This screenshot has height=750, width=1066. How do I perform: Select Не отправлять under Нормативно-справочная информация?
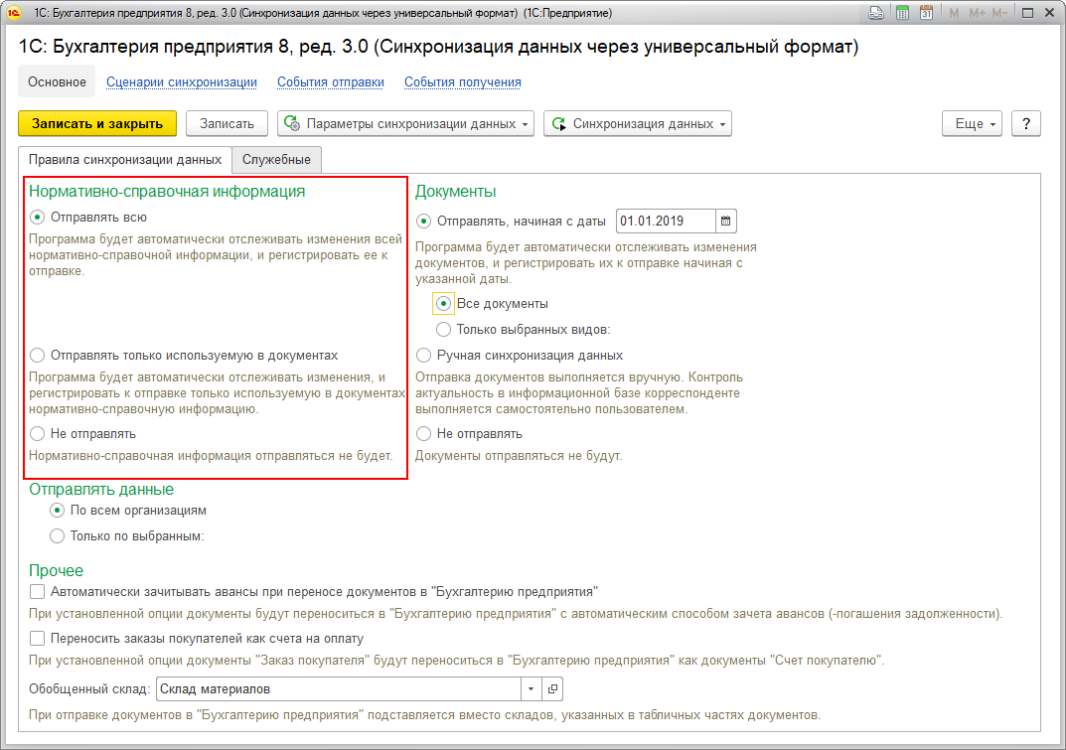[37, 433]
